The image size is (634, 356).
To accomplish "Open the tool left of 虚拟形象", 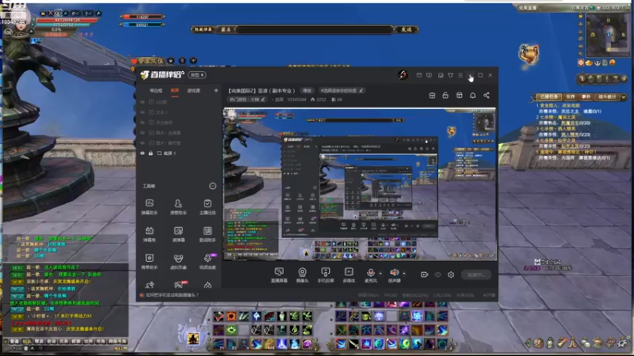I will pos(149,261).
